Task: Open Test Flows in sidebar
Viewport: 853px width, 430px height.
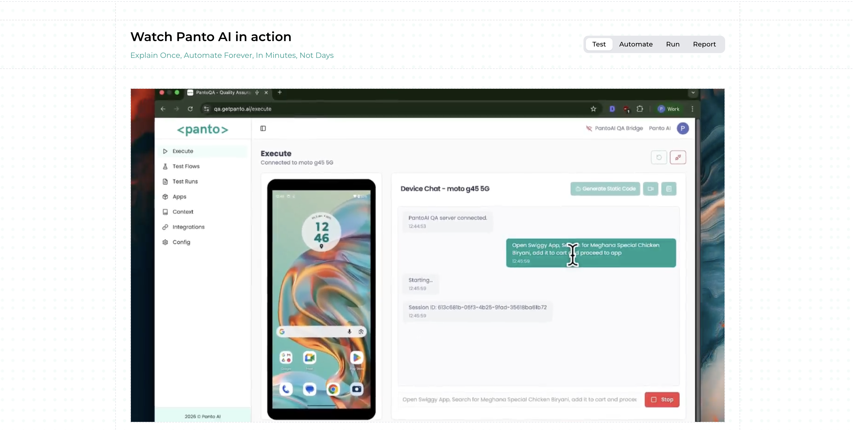Action: tap(186, 166)
